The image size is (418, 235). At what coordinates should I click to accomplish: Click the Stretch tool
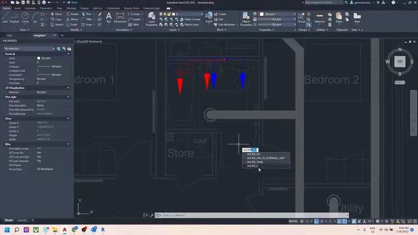pos(57,25)
